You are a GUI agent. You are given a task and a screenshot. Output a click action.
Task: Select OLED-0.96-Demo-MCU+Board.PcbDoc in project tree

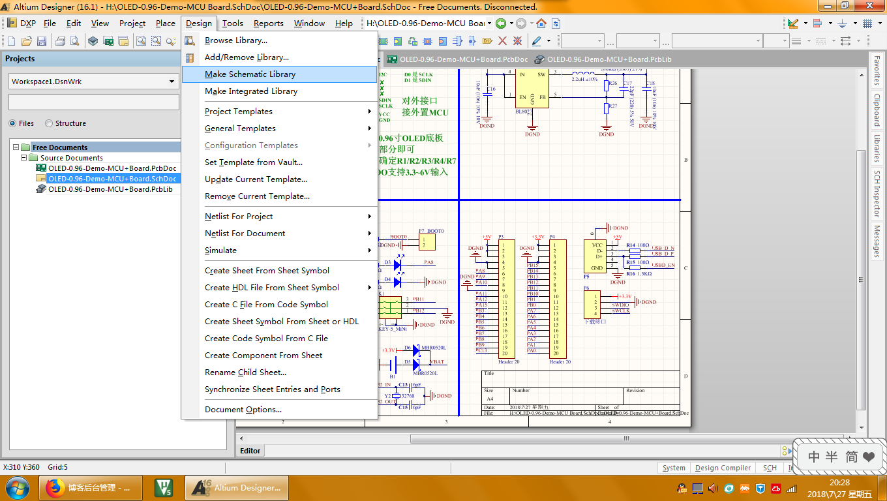click(x=112, y=168)
